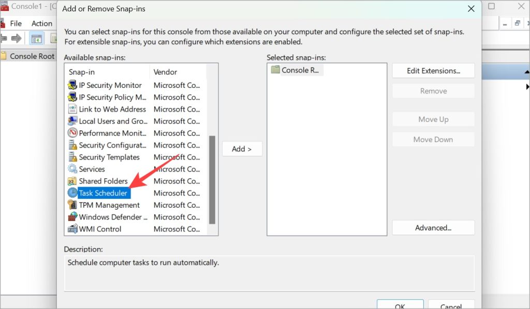Select the IP Security Policy M... row
Image resolution: width=530 pixels, height=309 pixels.
pos(112,97)
